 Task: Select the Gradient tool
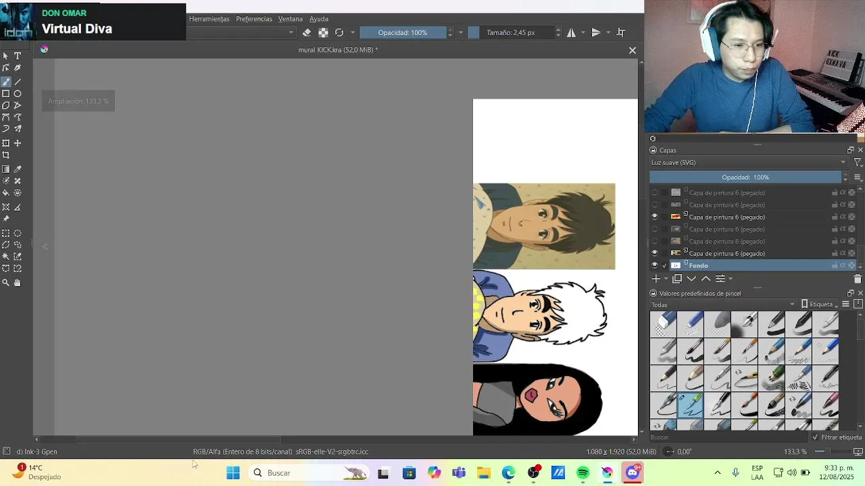(6, 169)
